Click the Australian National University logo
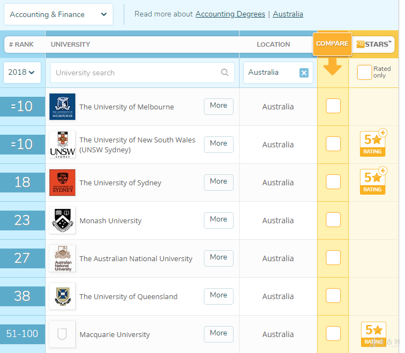405x353 pixels. 62,258
